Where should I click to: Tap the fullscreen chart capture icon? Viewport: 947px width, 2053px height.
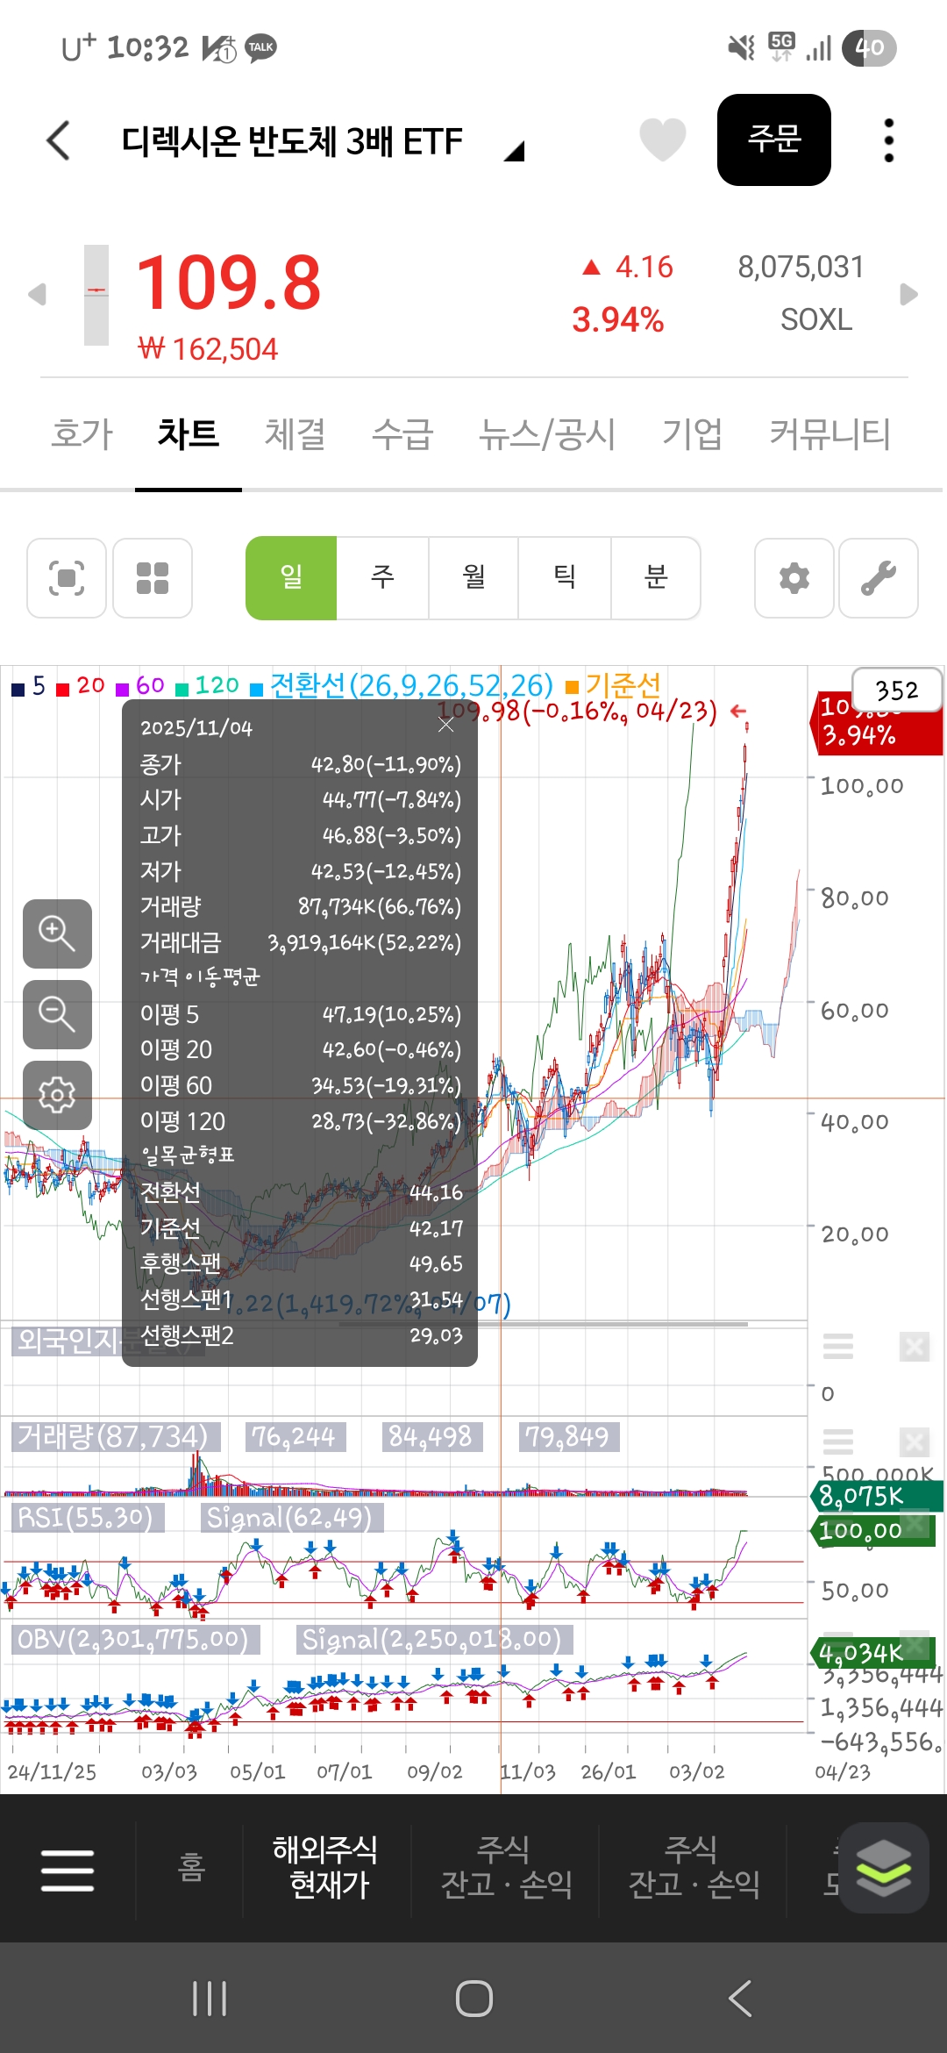pos(67,578)
